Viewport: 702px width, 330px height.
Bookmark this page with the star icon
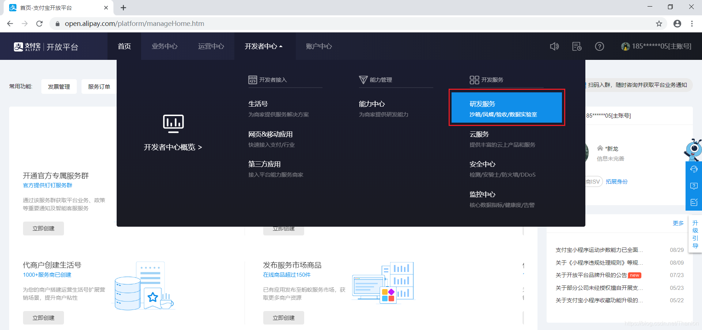tap(659, 24)
